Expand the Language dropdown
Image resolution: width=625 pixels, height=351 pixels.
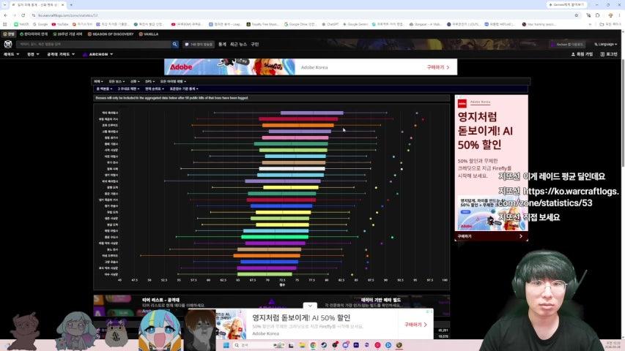pos(605,44)
